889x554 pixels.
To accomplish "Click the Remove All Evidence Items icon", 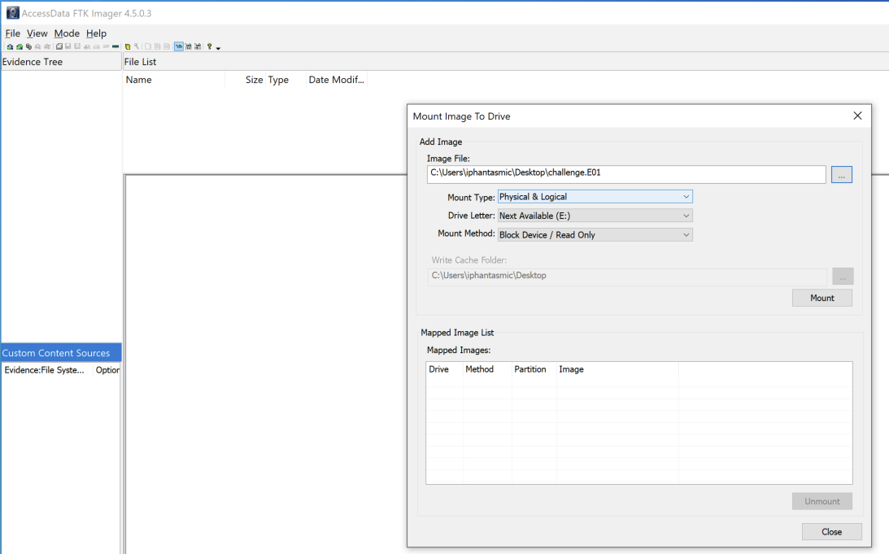I will [x=47, y=46].
